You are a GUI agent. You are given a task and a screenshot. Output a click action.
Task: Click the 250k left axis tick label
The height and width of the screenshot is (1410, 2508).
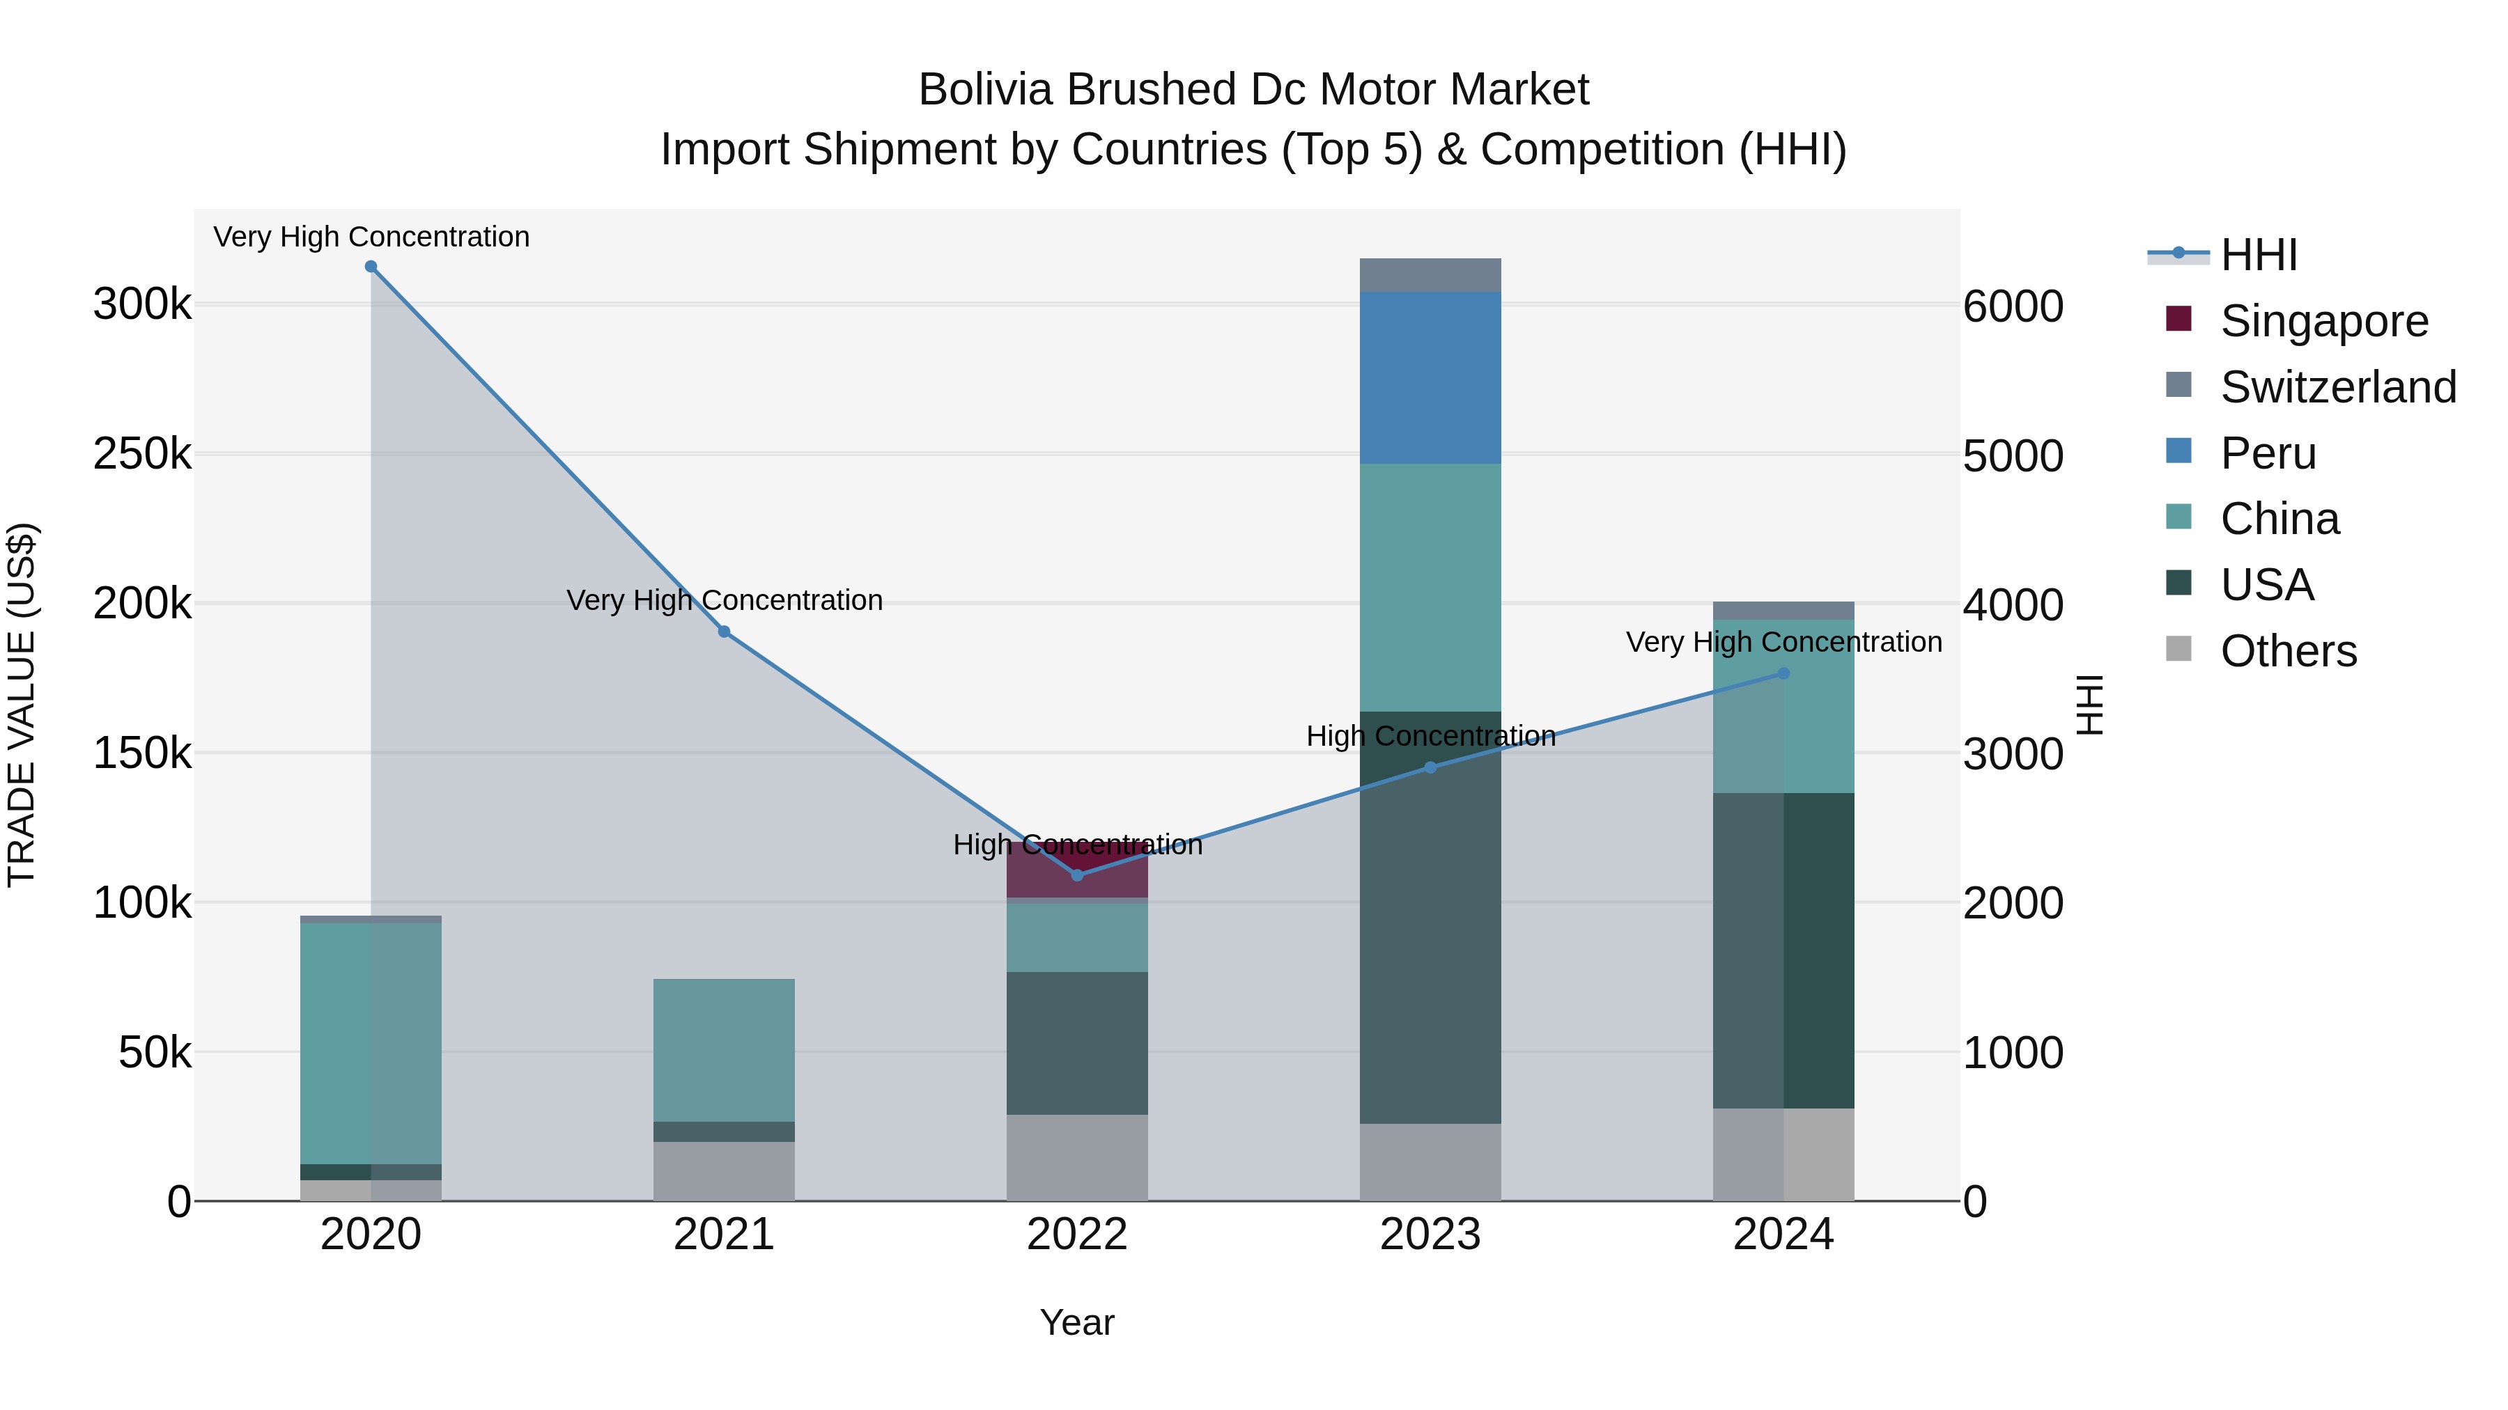142,453
